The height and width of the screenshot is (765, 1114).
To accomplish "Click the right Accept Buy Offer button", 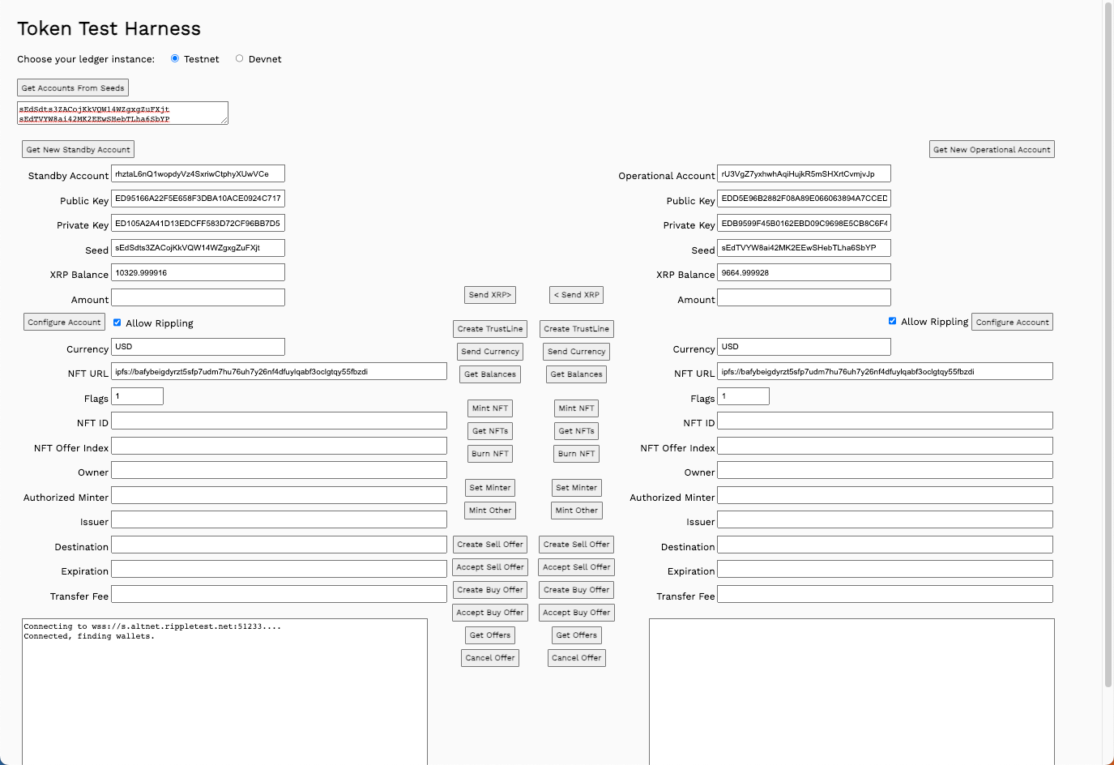I will coord(576,613).
